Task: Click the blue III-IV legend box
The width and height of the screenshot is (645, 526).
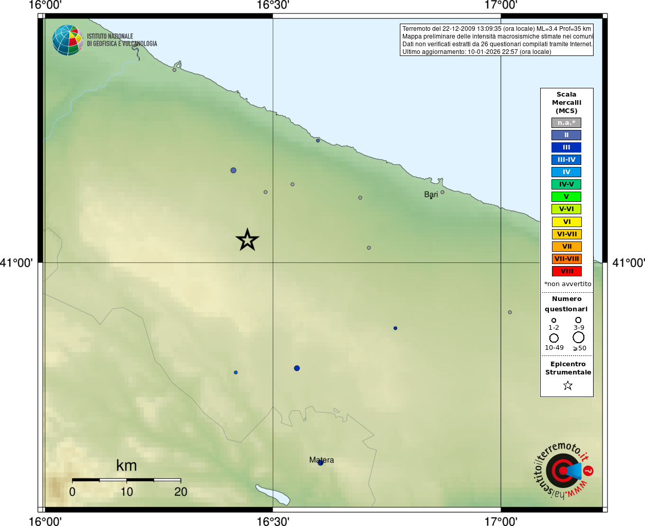Action: pyautogui.click(x=566, y=160)
